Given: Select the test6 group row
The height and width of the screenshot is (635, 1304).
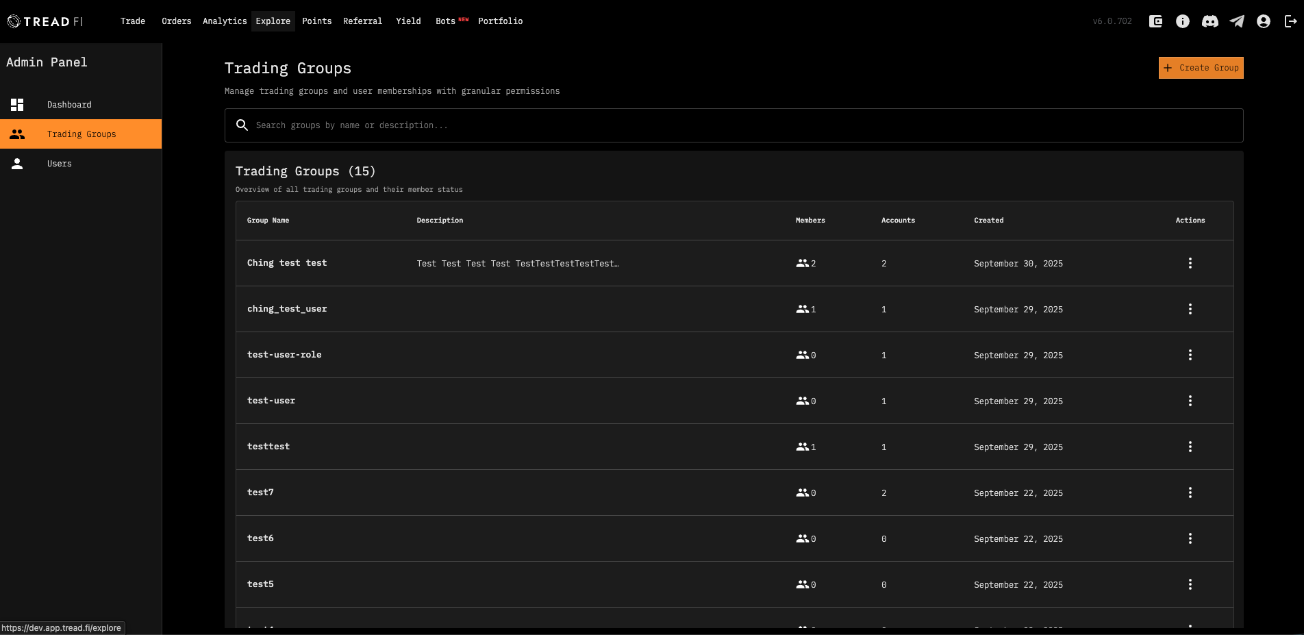Looking at the screenshot, I should pyautogui.click(x=260, y=538).
